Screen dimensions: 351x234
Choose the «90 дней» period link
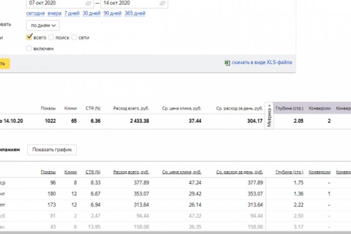(x=113, y=13)
